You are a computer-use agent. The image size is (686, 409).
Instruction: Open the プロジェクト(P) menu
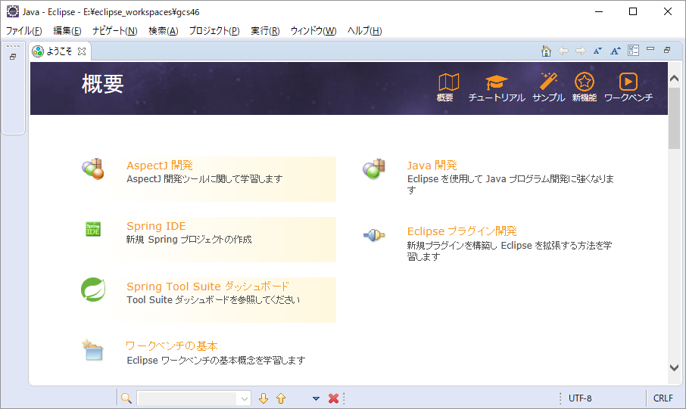[214, 30]
